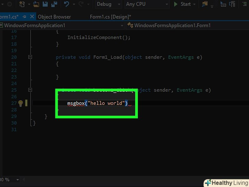Open the Redo history dropdown arrow
This screenshot has width=249, height=187.
coord(88,4)
